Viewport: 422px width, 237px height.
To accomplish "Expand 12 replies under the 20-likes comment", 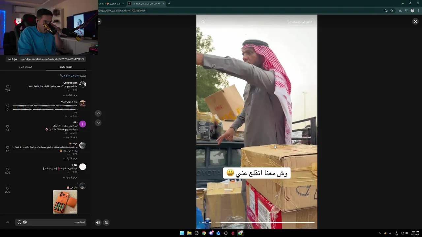I will click(70, 158).
